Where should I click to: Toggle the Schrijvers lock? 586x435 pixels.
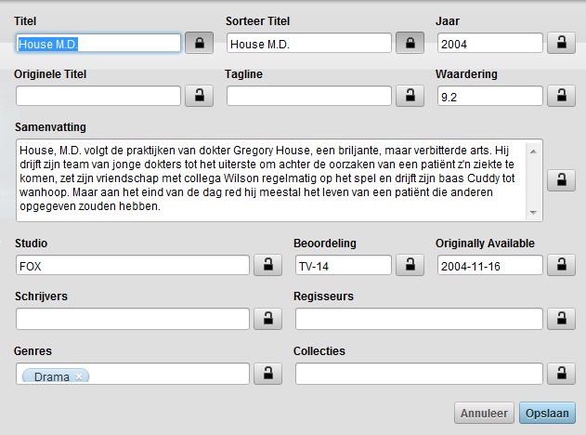267,319
